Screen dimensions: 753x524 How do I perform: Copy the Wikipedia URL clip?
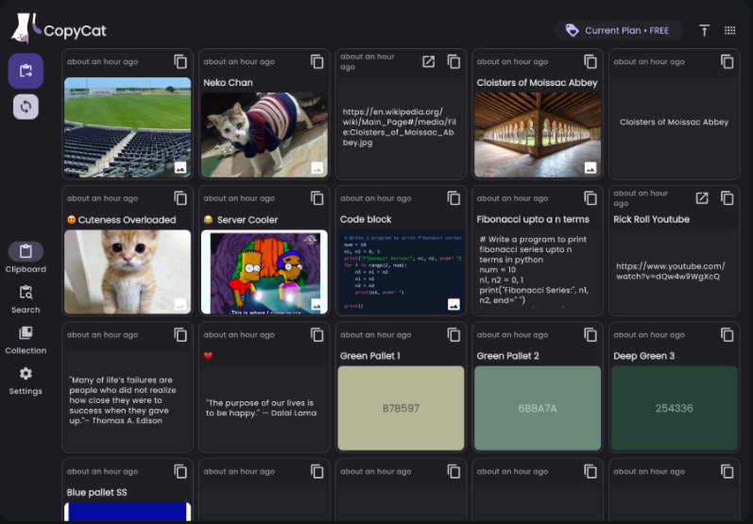[x=454, y=62]
